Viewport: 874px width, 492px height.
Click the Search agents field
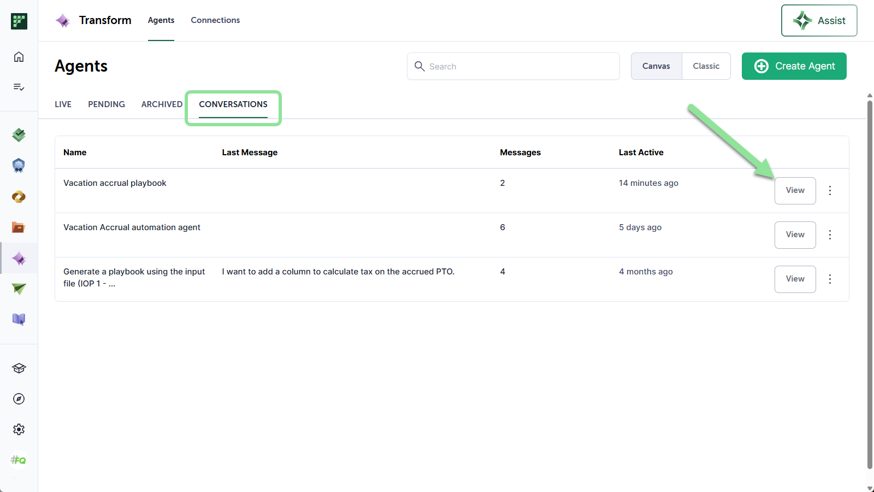tap(513, 66)
